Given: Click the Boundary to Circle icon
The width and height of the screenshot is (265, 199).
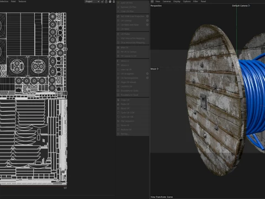Looking at the screenshot, I should tap(118, 91).
